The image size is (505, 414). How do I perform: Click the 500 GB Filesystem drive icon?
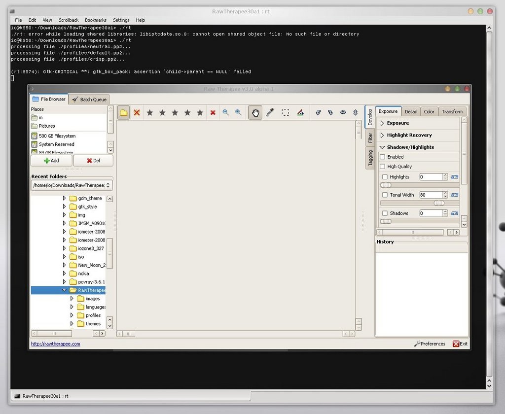click(34, 136)
